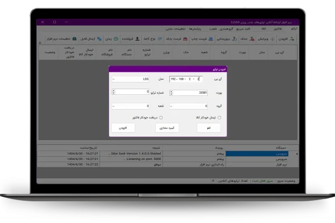Click the Port (پورت) number field
This screenshot has width=335, height=223.
pyautogui.click(x=190, y=93)
